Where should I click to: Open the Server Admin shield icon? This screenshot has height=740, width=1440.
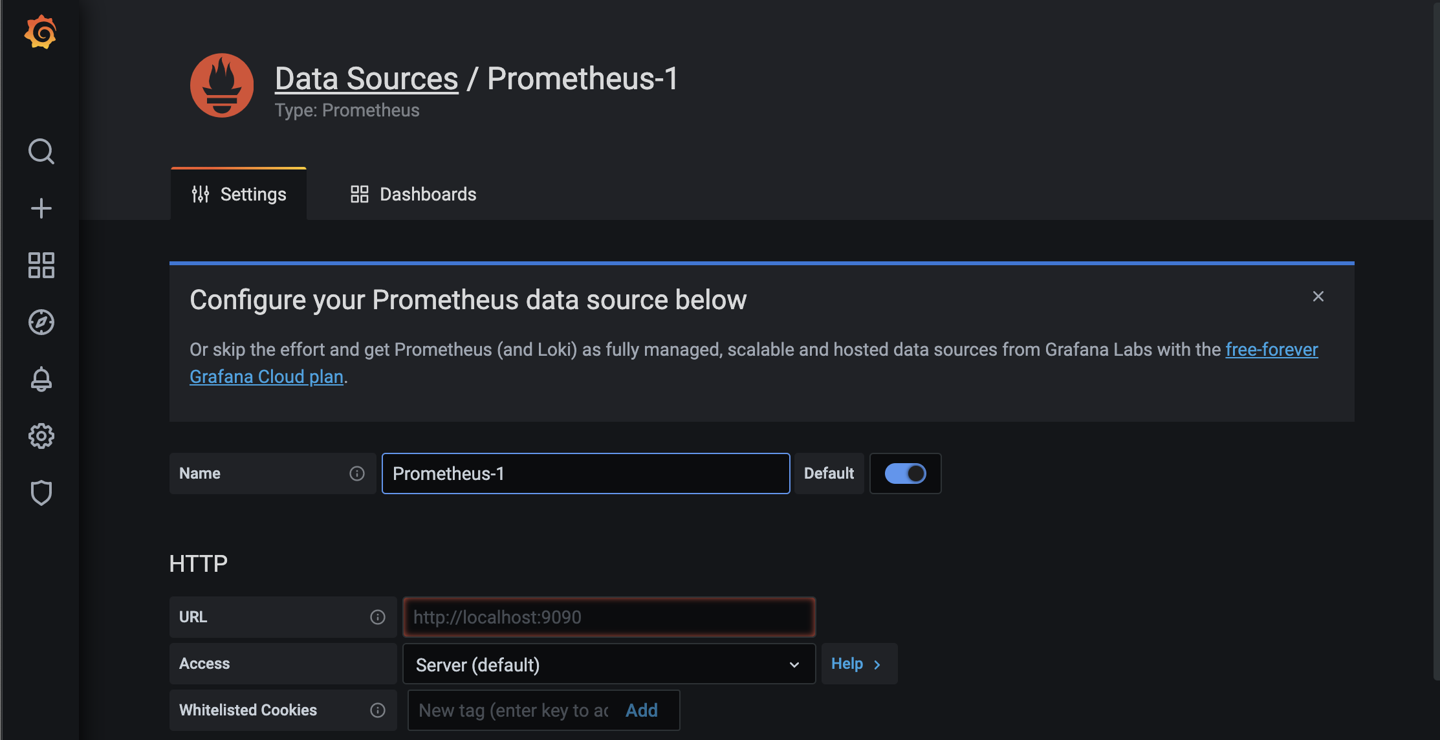click(x=41, y=493)
